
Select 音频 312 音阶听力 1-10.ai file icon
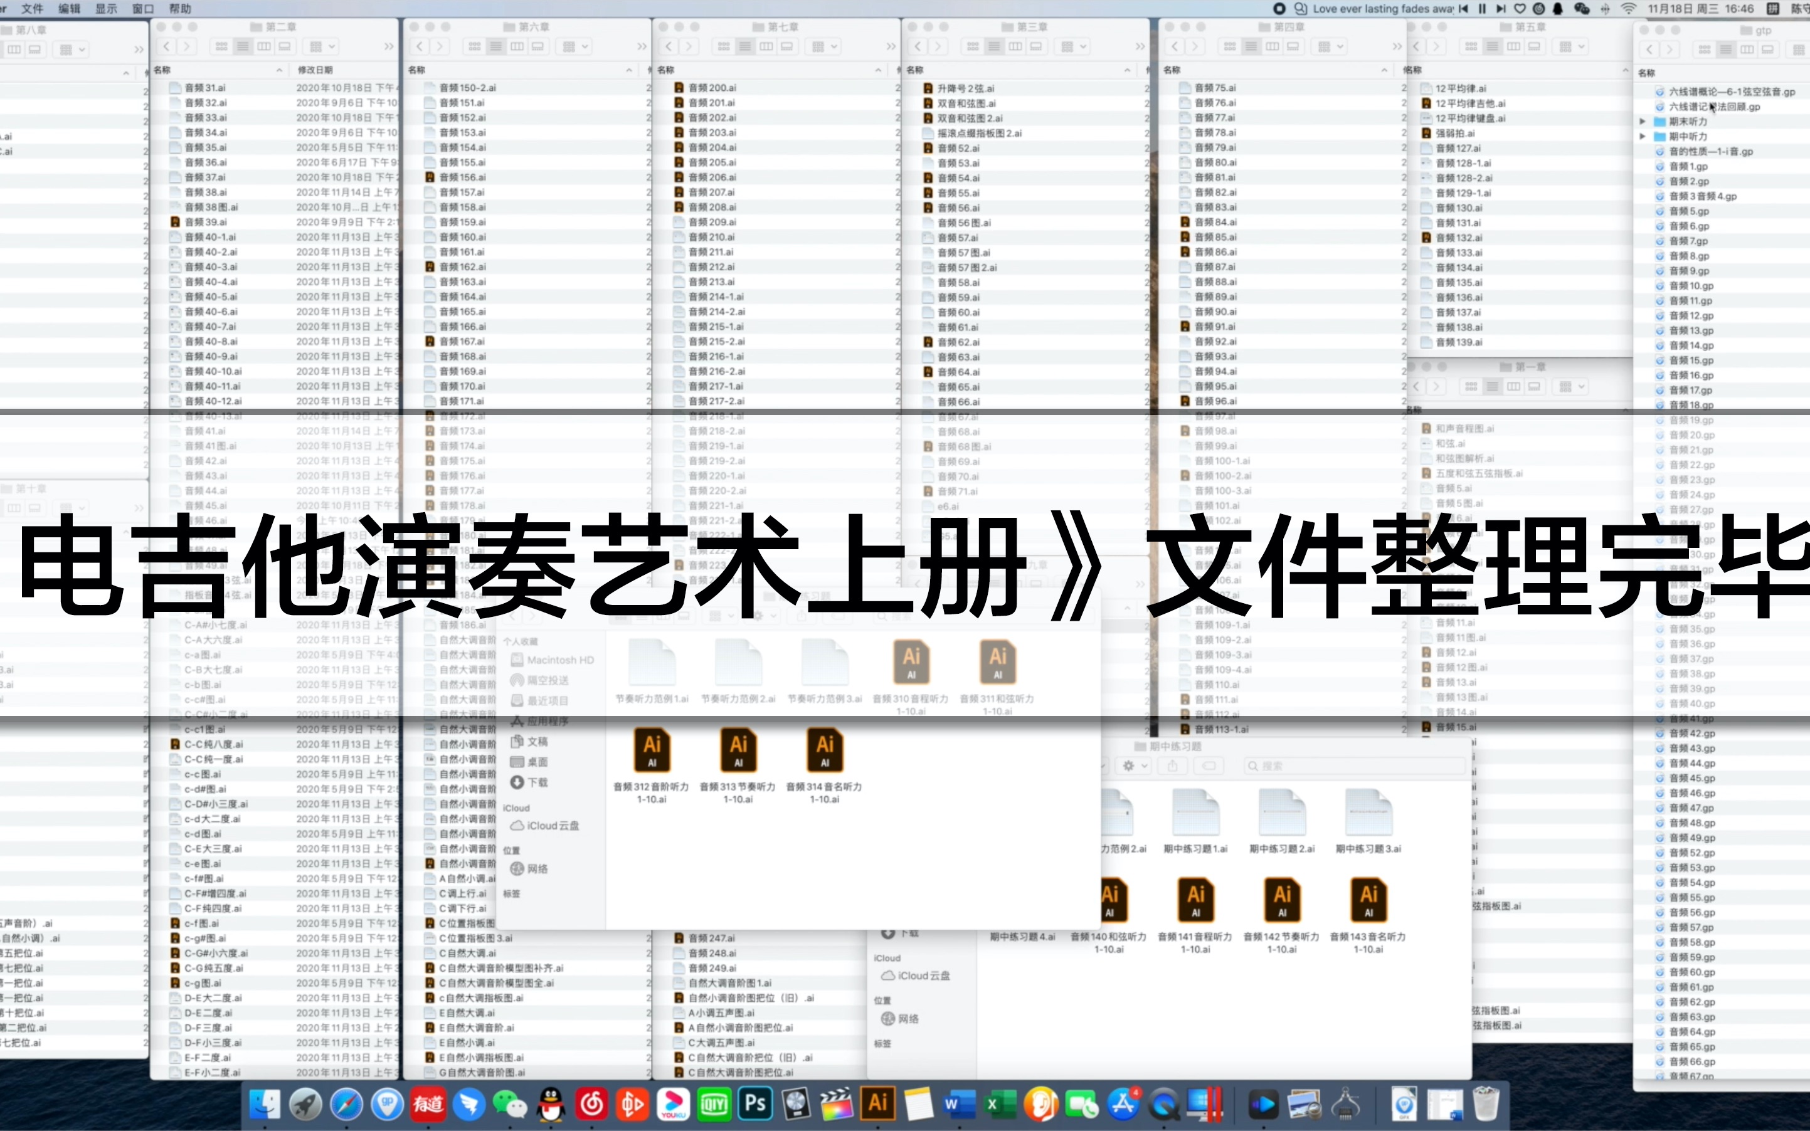point(652,750)
